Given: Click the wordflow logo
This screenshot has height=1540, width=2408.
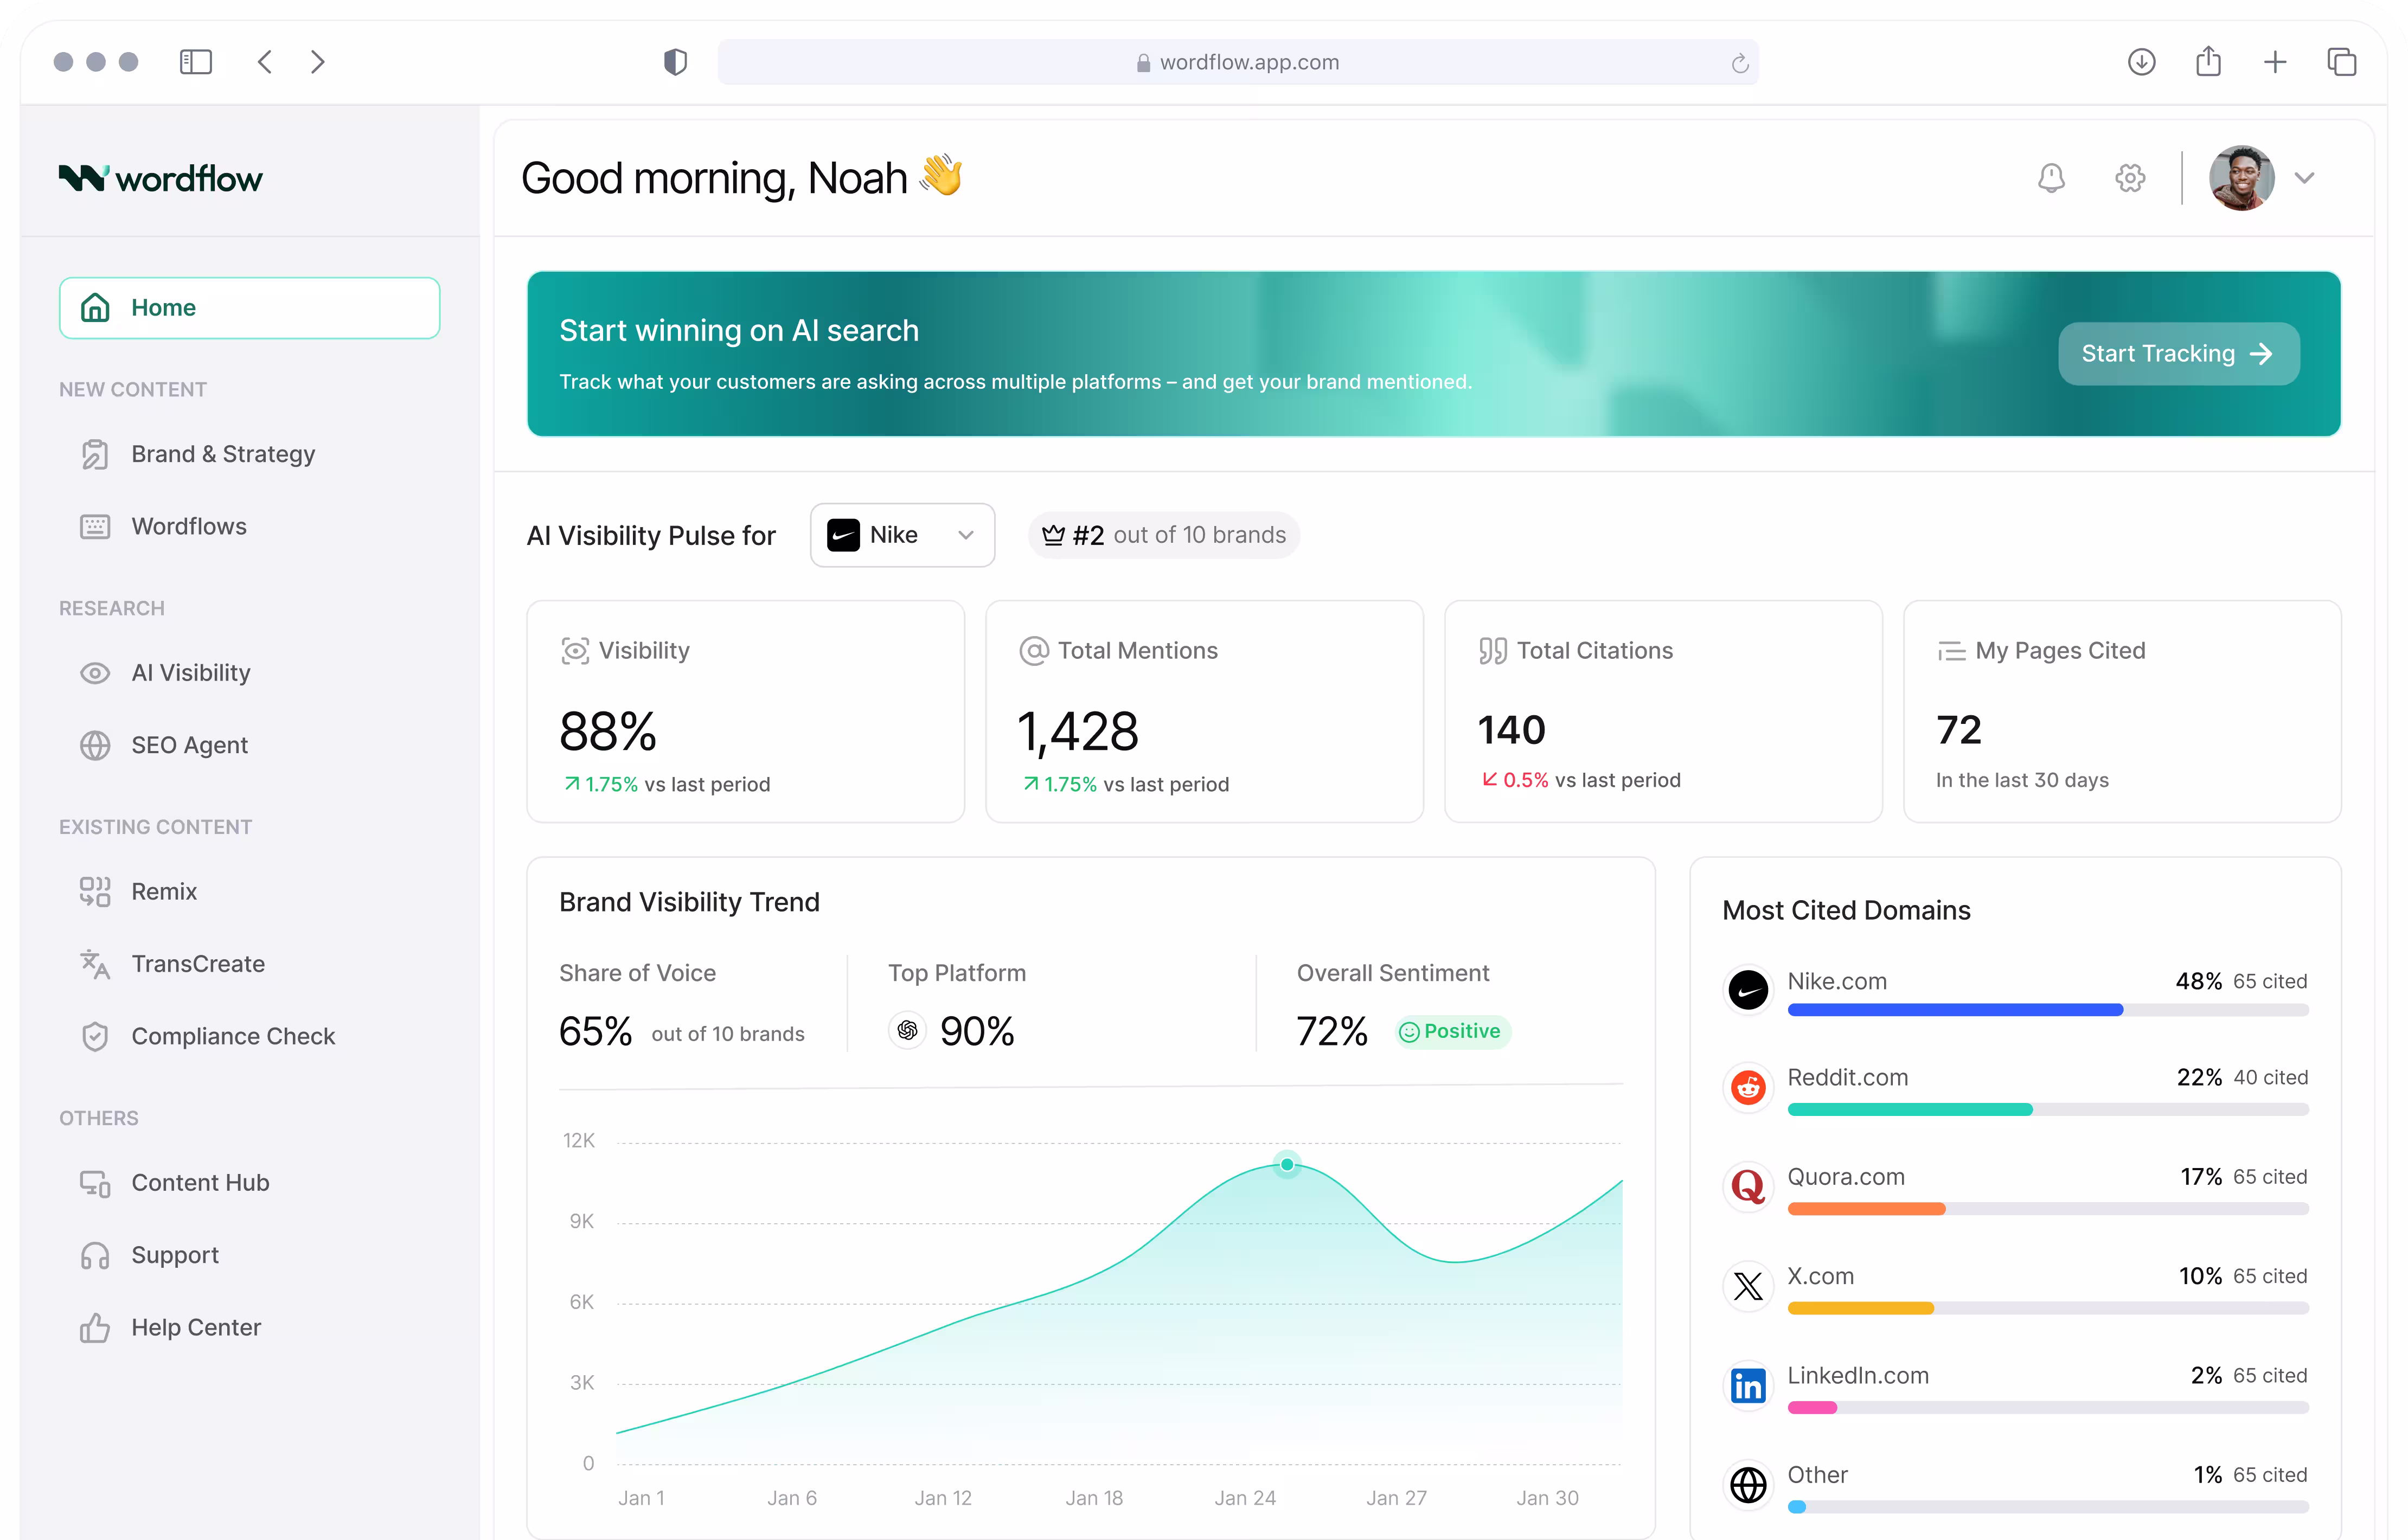Looking at the screenshot, I should 161,178.
